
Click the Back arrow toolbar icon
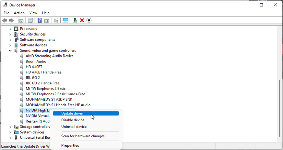click(x=4, y=21)
